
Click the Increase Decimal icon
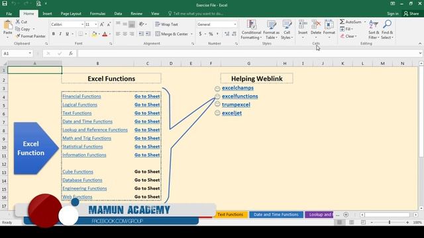tap(227, 34)
